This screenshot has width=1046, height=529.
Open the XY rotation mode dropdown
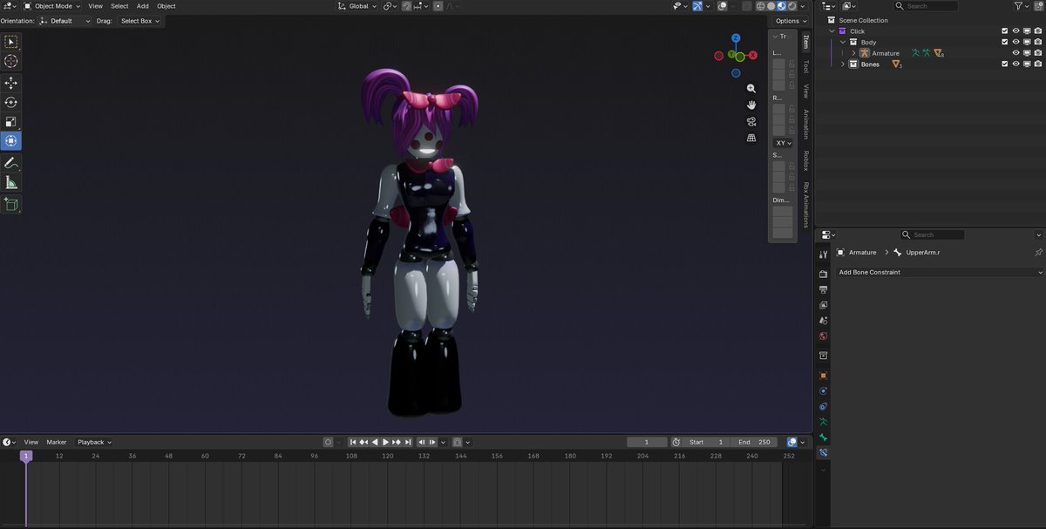tap(784, 143)
